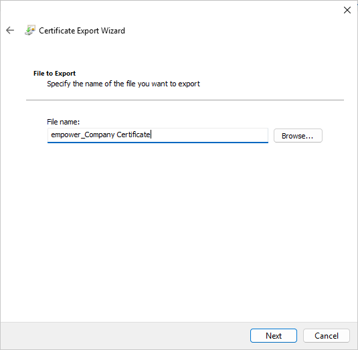358x350 pixels.
Task: Close the wizard with the X button
Action: 347,10
